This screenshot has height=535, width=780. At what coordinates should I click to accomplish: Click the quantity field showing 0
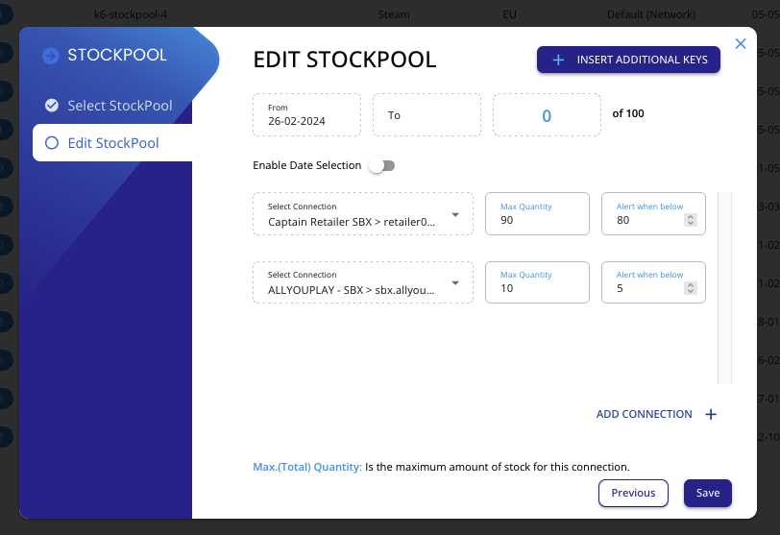pos(547,115)
